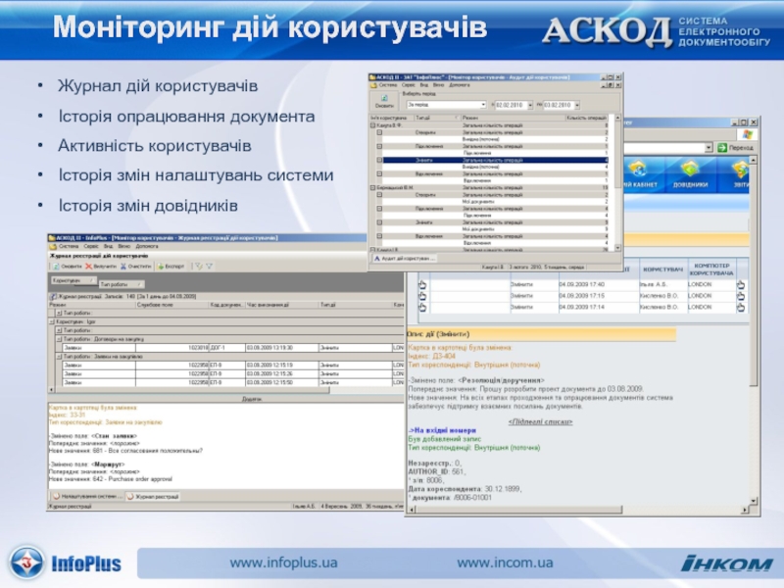Screen dimensions: 784x588
Task: Collapse first user node in audit tree
Action: pyautogui.click(x=373, y=125)
